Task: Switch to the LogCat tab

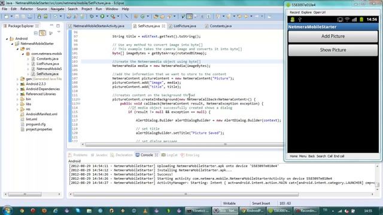Action: pos(169,155)
